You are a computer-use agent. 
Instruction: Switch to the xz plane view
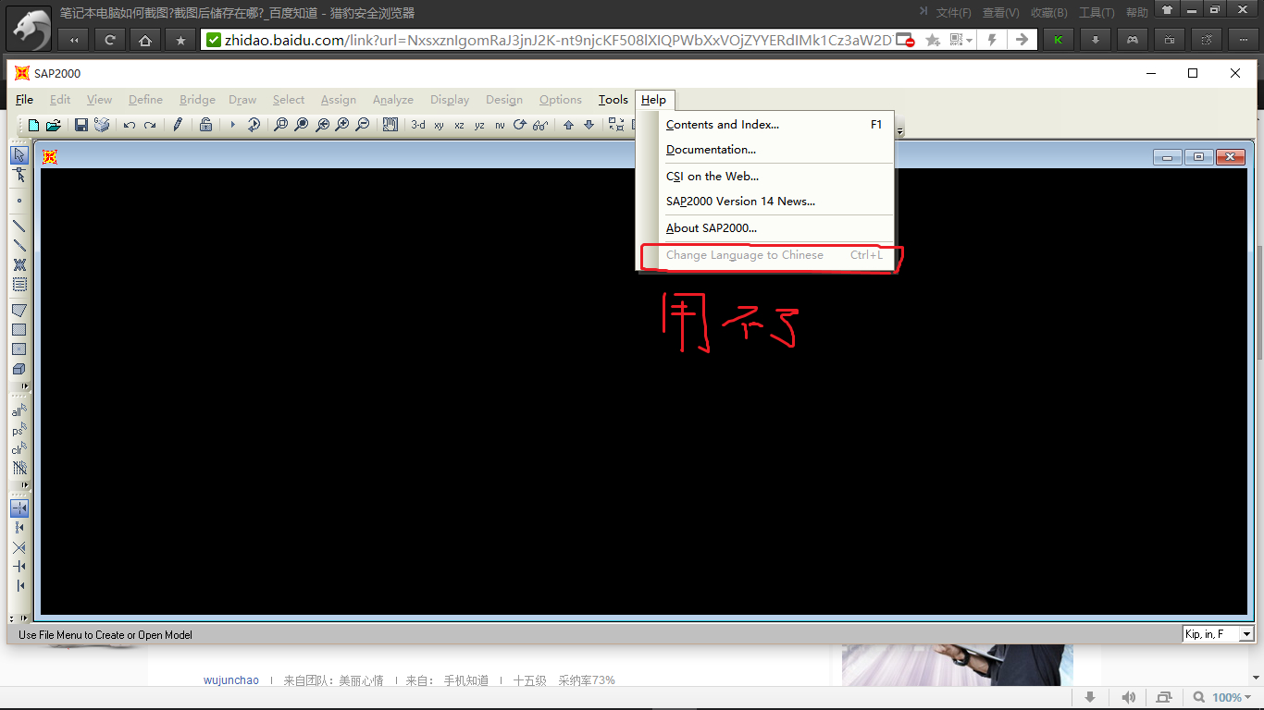(459, 125)
